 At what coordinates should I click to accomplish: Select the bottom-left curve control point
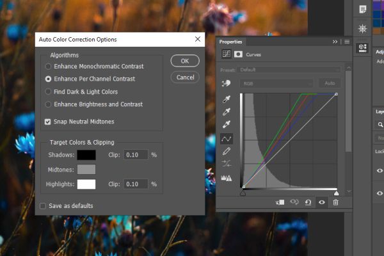click(x=244, y=187)
